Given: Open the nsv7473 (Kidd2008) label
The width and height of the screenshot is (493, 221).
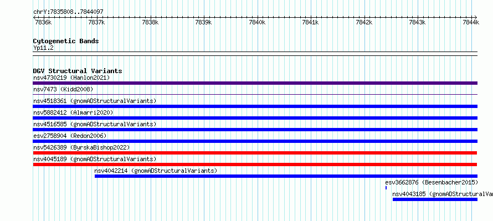Looking at the screenshot, I should (x=63, y=89).
